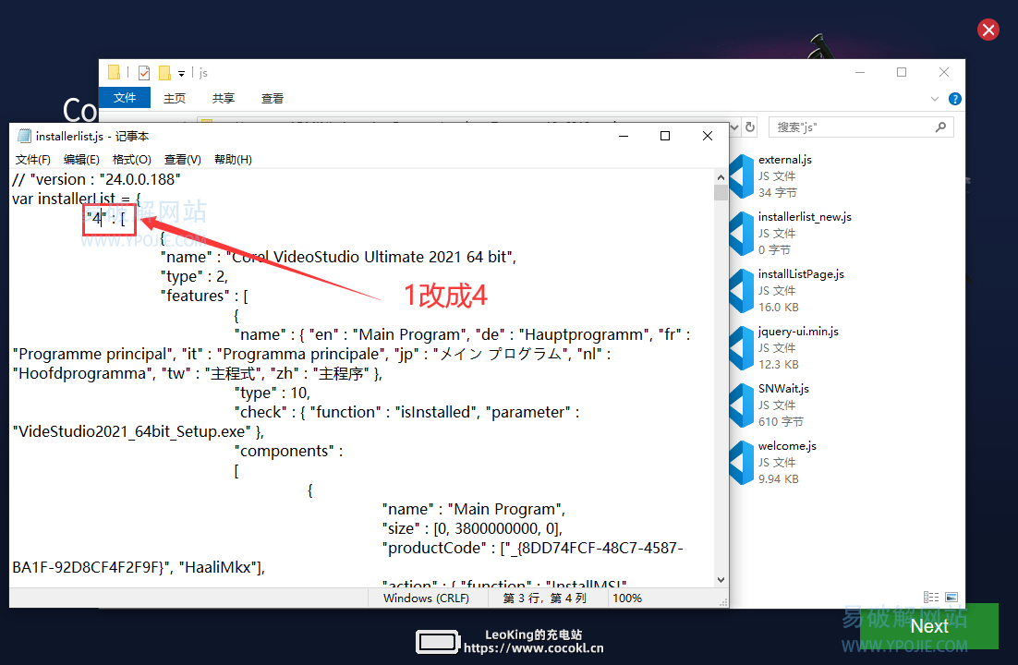Switch to the 主页 ribbon tab
Screen dimensions: 1018x665
[174, 99]
